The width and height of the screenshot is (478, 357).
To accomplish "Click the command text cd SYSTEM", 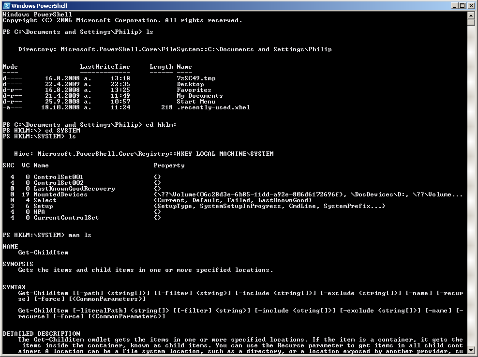I will click(x=62, y=131).
